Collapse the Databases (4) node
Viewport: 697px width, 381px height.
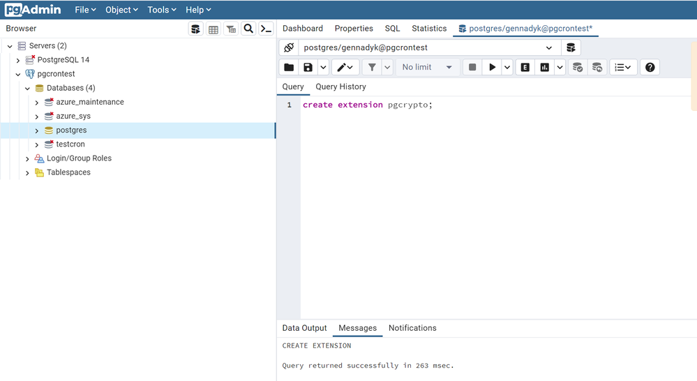pyautogui.click(x=28, y=89)
